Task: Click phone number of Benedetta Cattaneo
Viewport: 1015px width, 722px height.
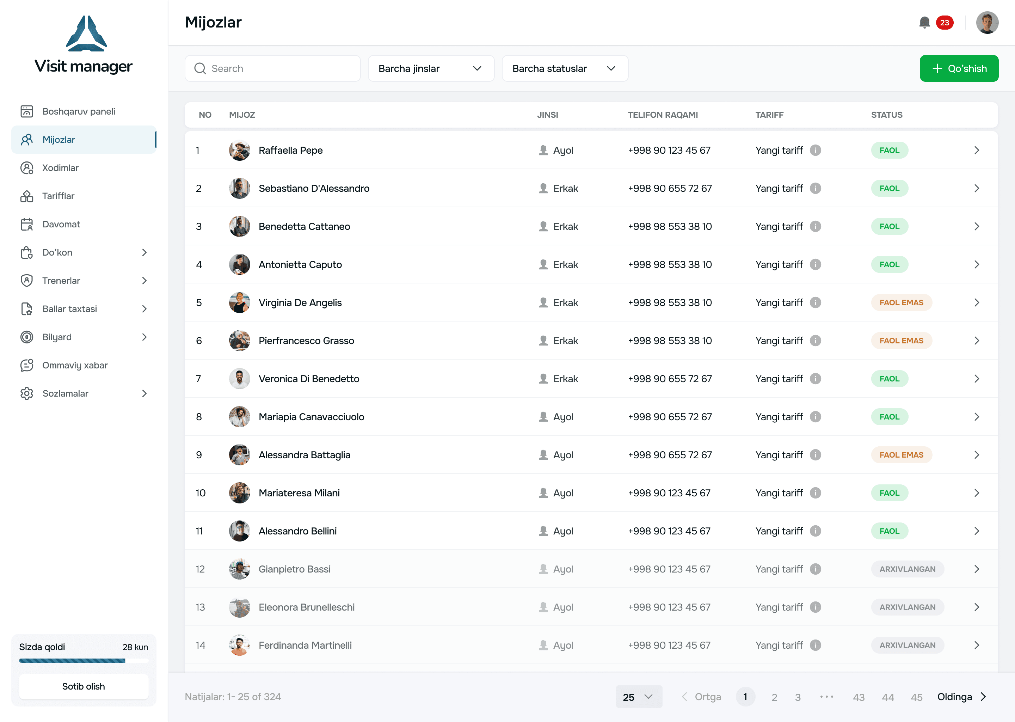Action: pyautogui.click(x=670, y=226)
